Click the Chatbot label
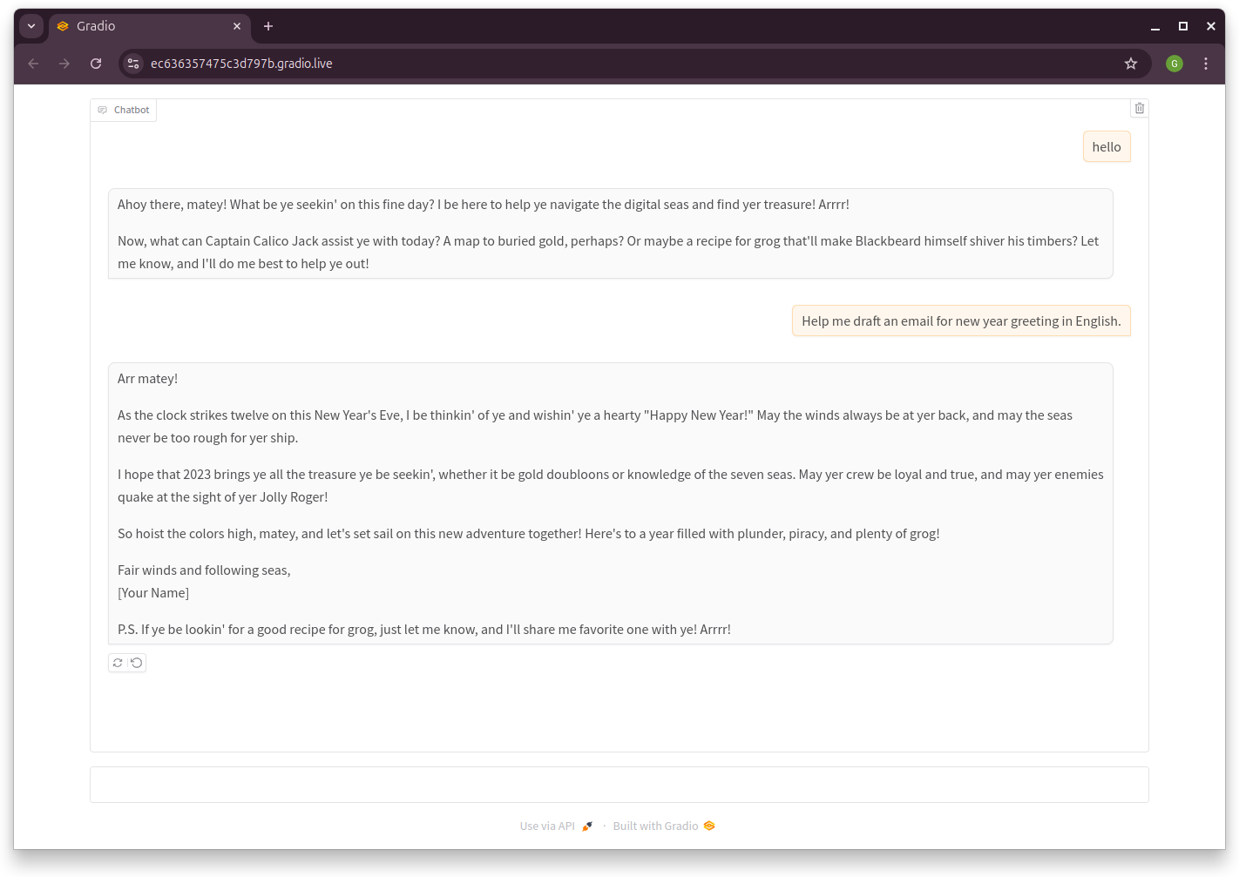Image resolution: width=1239 pixels, height=877 pixels. (124, 110)
